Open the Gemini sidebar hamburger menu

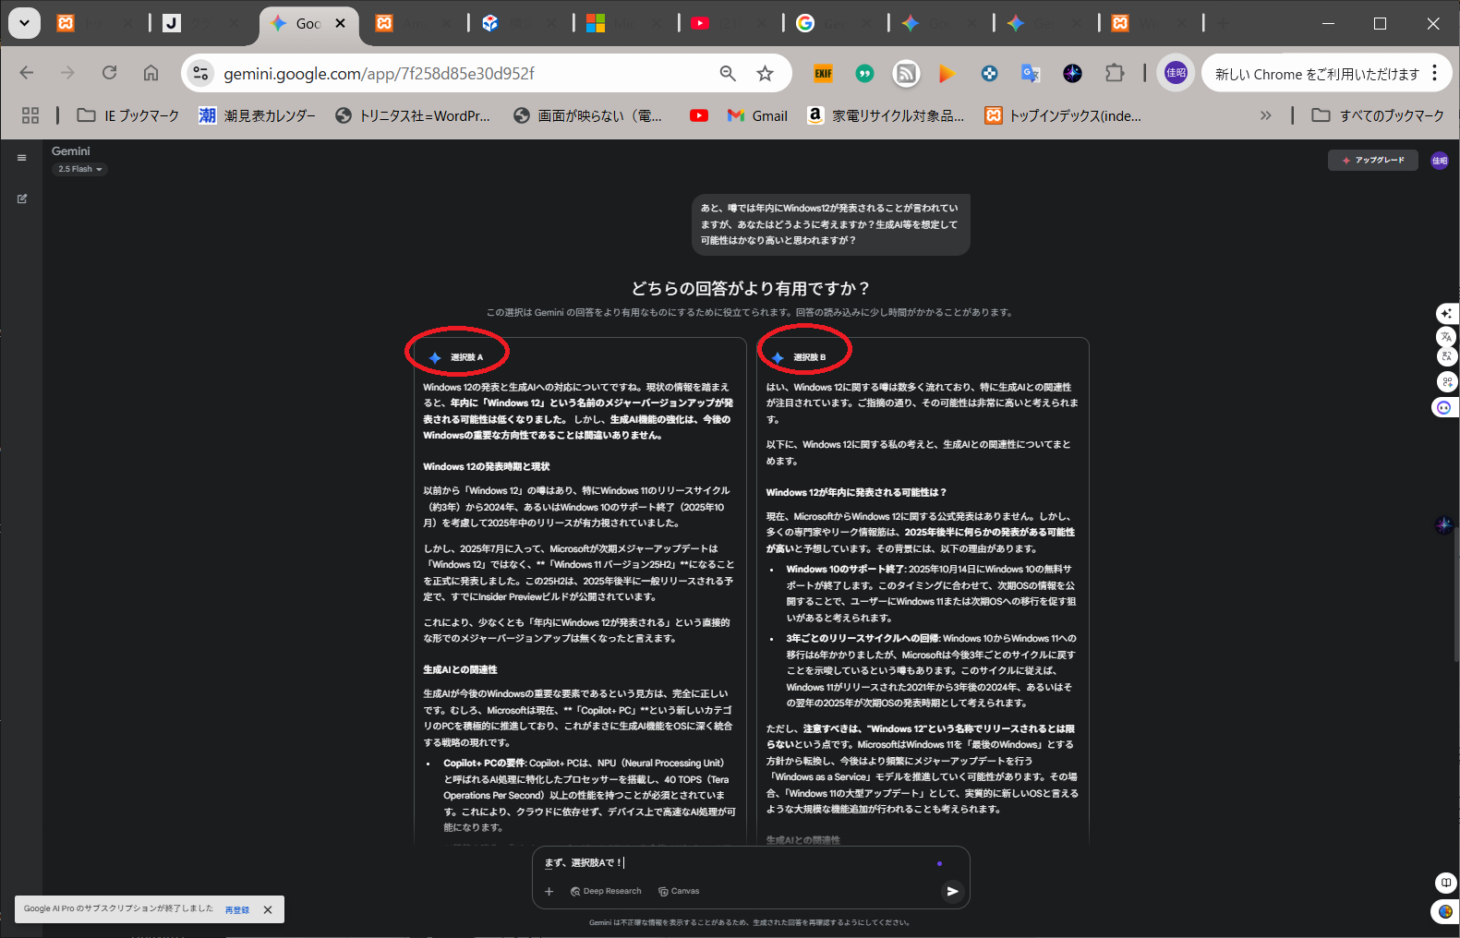pos(22,158)
